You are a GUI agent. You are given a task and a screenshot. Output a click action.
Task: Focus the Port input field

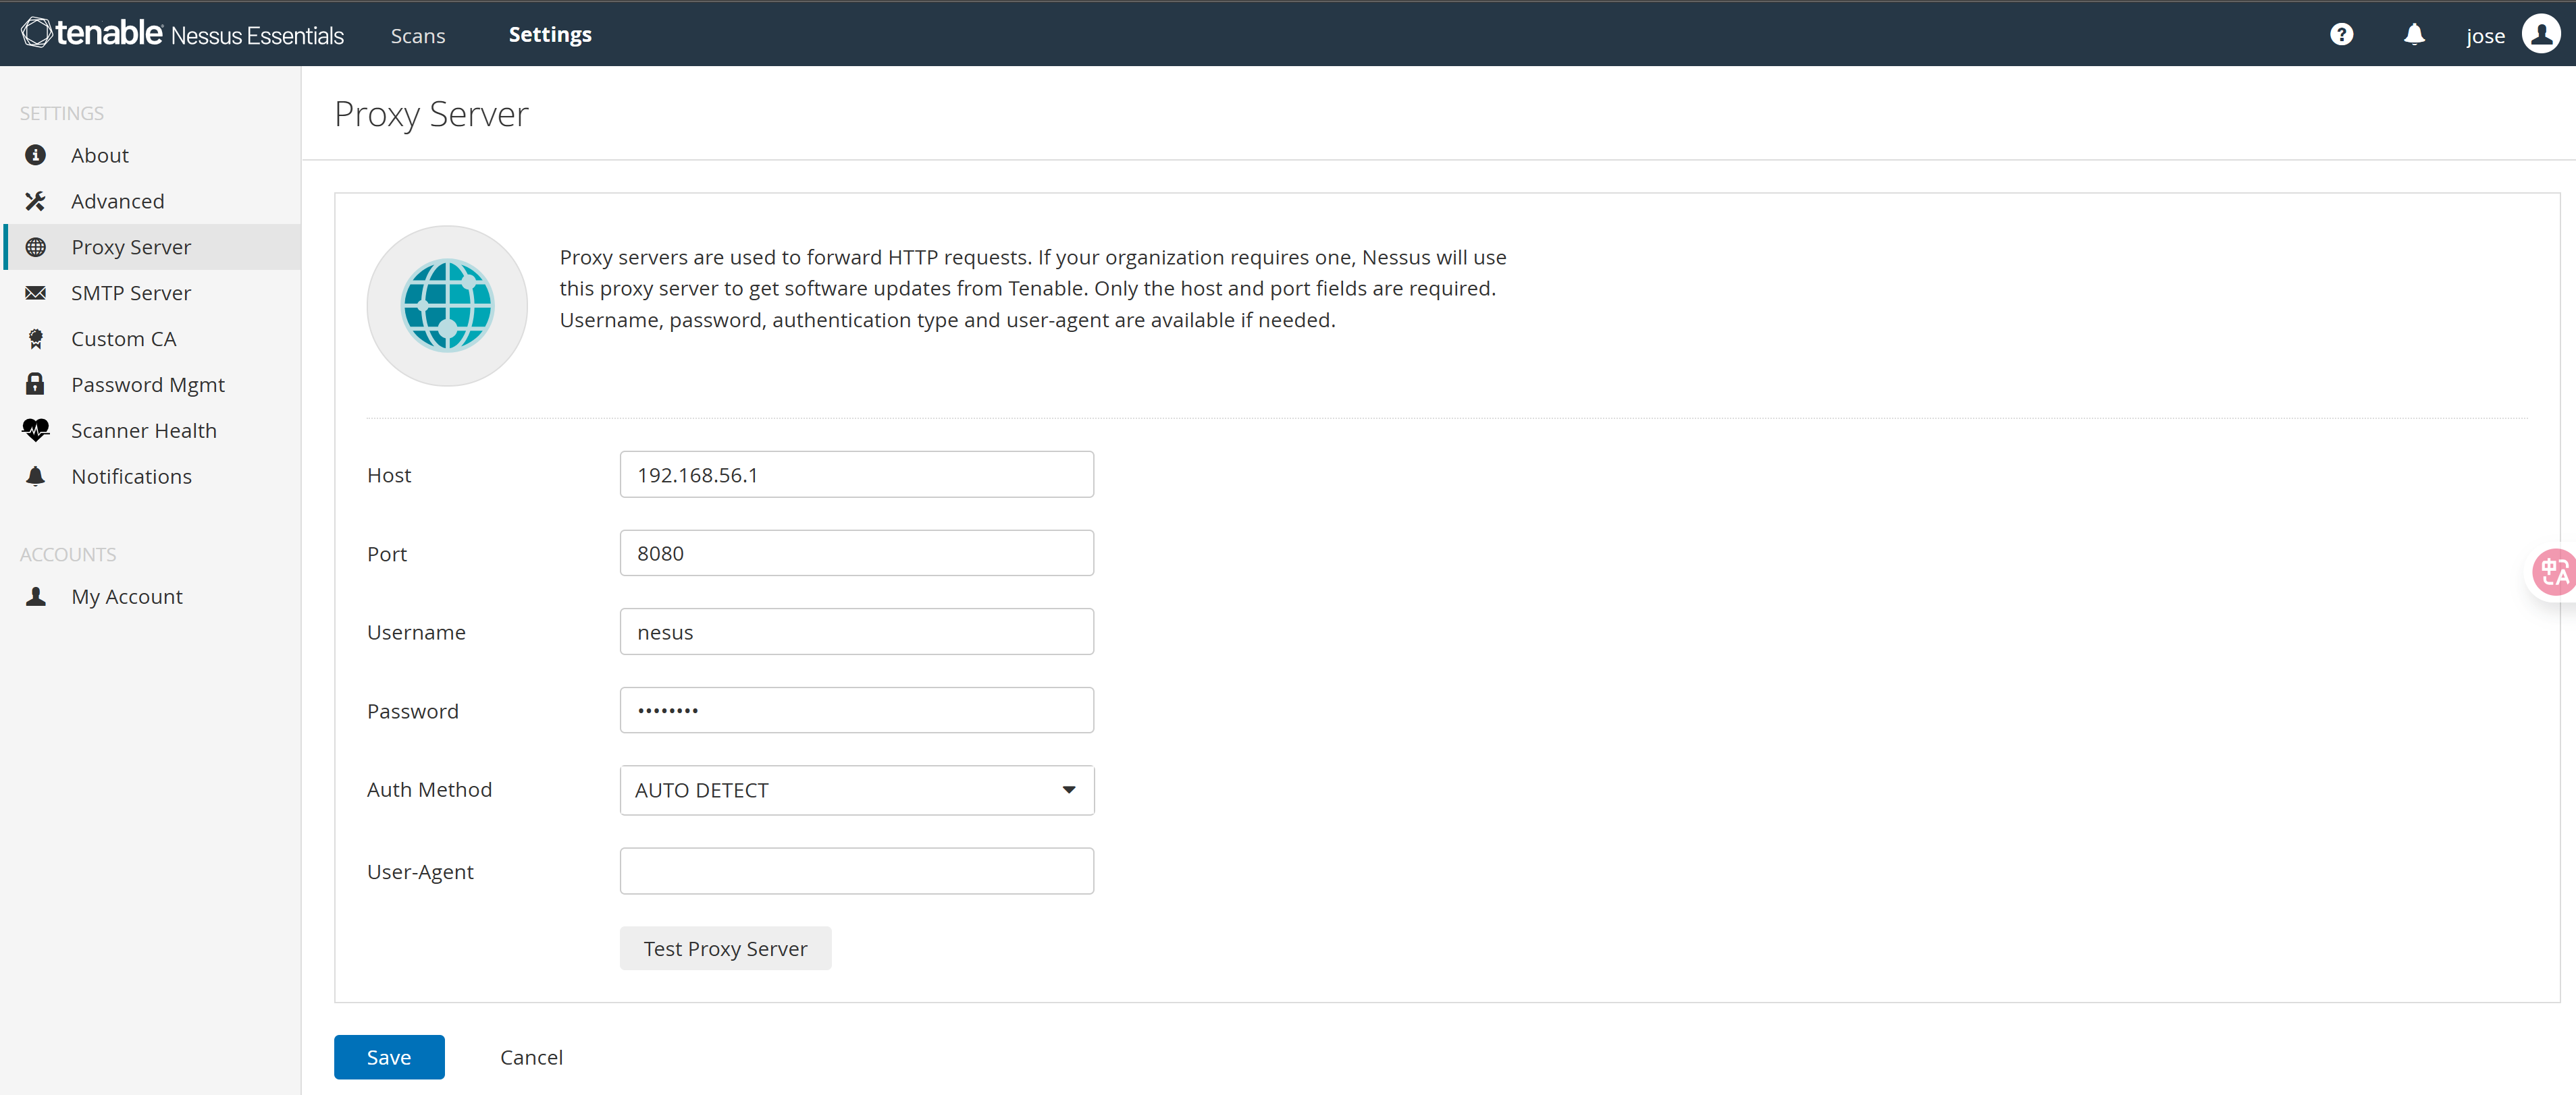tap(857, 553)
